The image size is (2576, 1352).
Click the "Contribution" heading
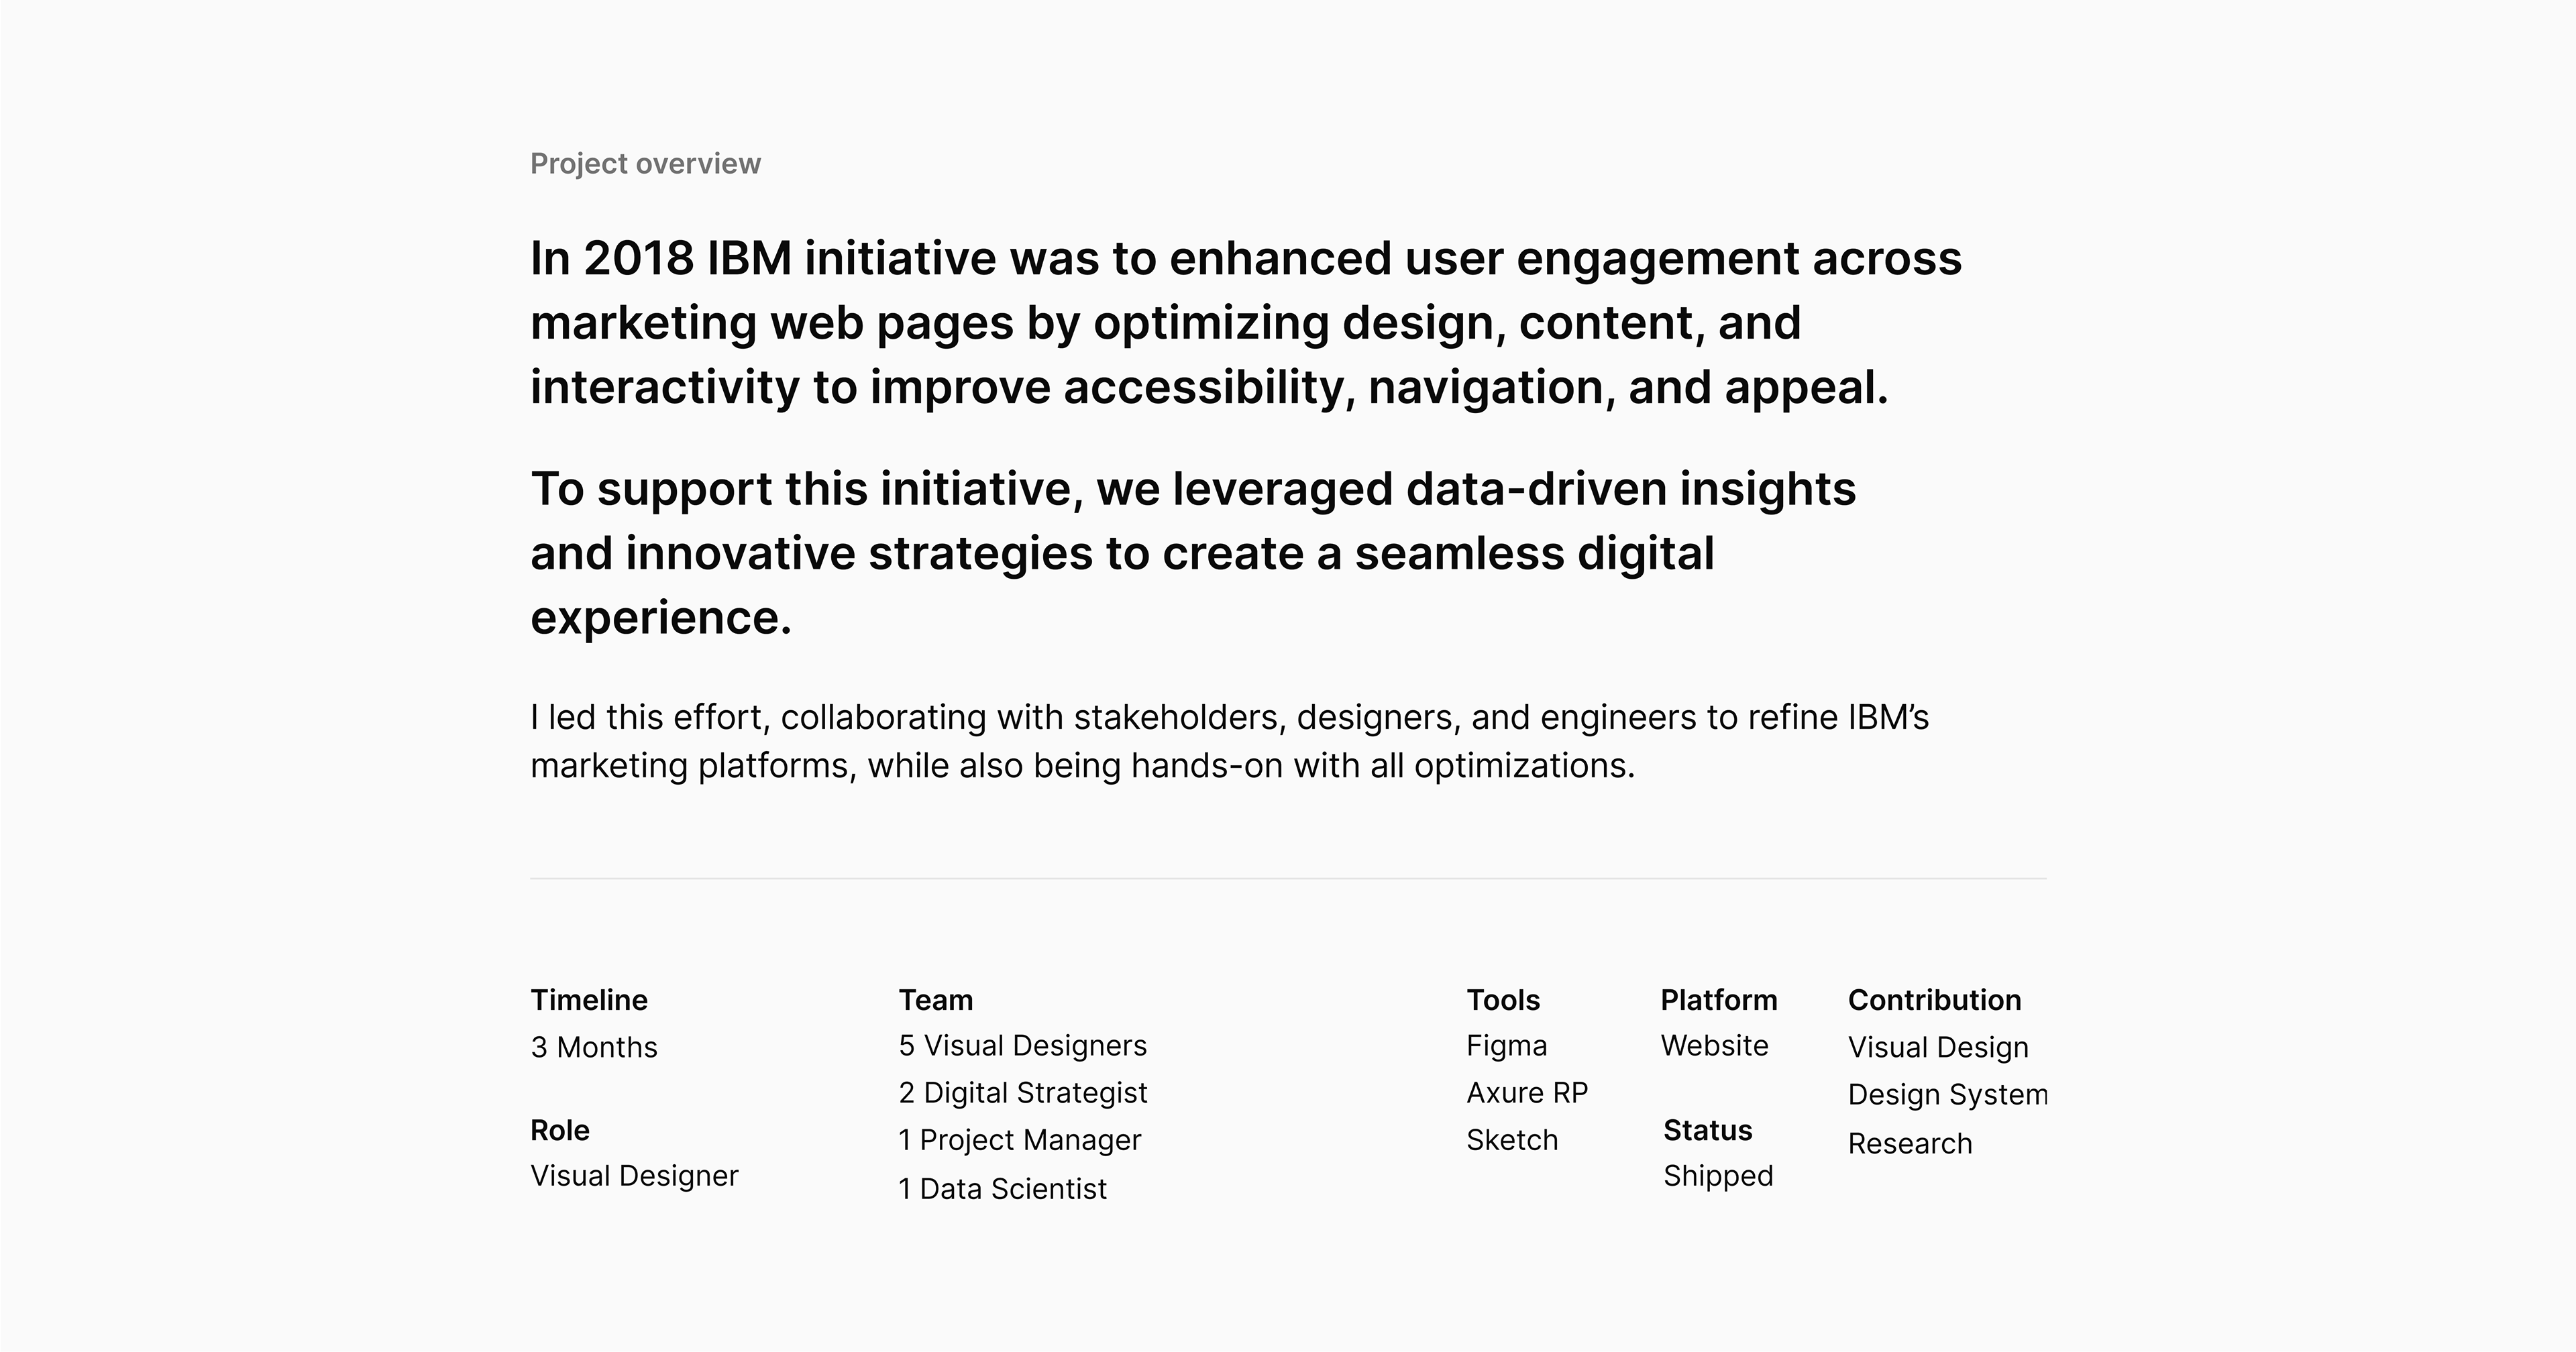point(1934,999)
